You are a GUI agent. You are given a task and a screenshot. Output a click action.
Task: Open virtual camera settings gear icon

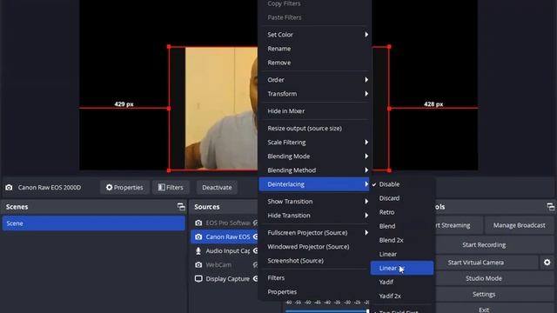[547, 263]
